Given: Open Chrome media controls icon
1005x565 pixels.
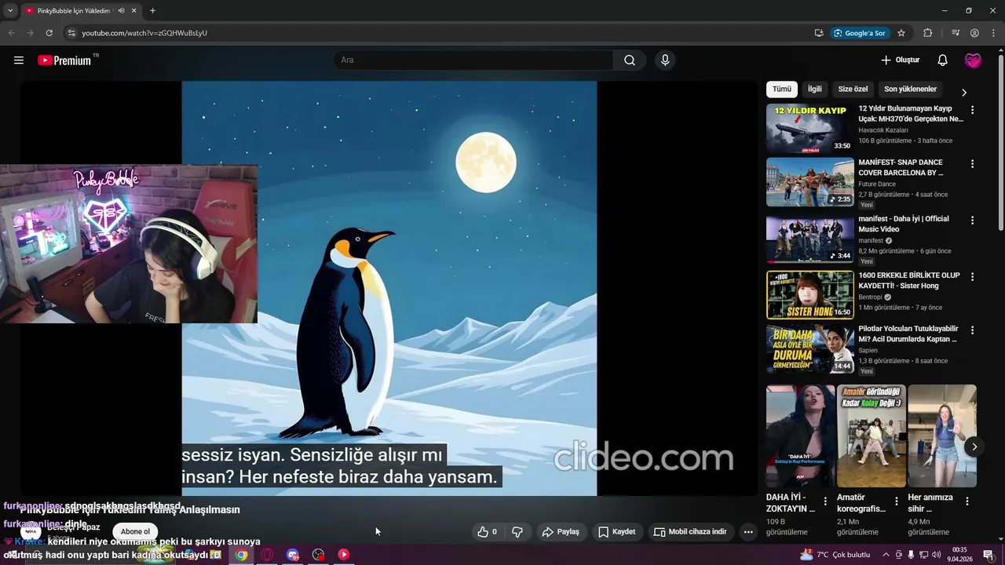Looking at the screenshot, I should tap(956, 33).
